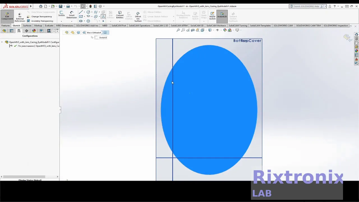Click the sketch Text tool
The height and width of the screenshot is (202, 359).
click(x=103, y=17)
